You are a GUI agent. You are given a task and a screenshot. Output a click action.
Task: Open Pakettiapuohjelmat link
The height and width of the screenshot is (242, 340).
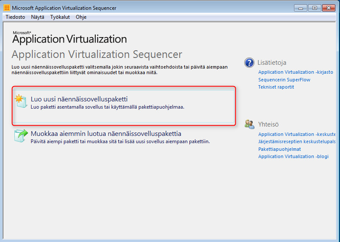280,149
